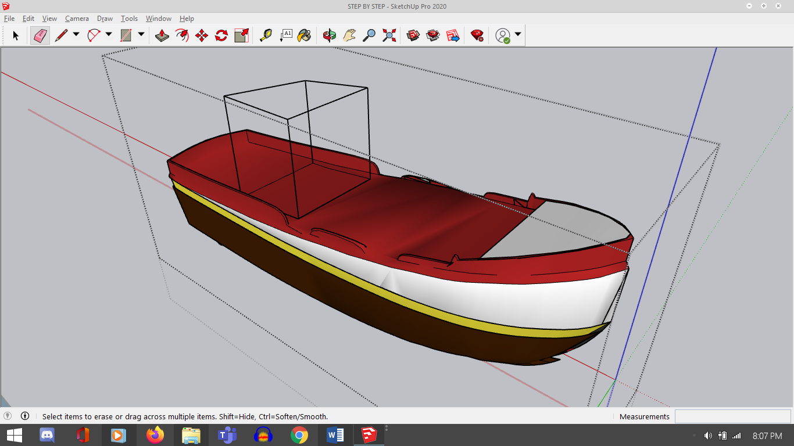
Task: Select the Offset tool
Action: tap(182, 35)
